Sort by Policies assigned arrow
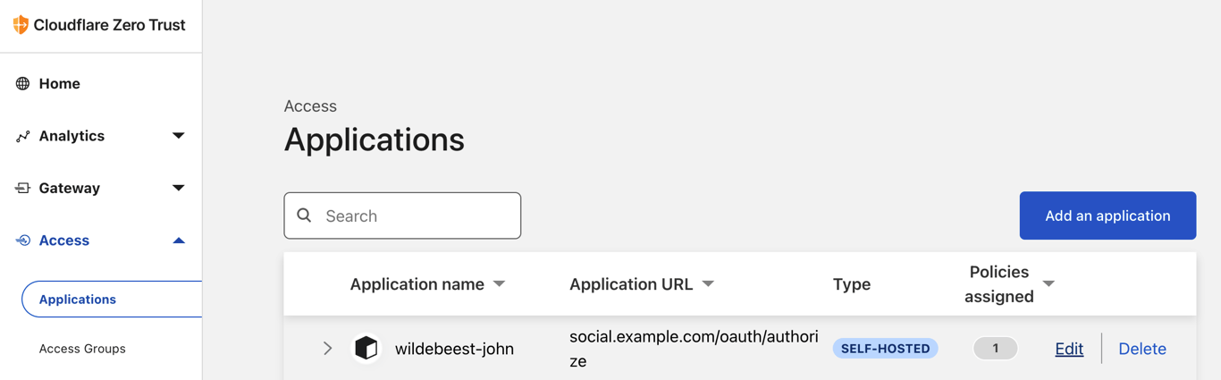The image size is (1221, 380). 1048,284
